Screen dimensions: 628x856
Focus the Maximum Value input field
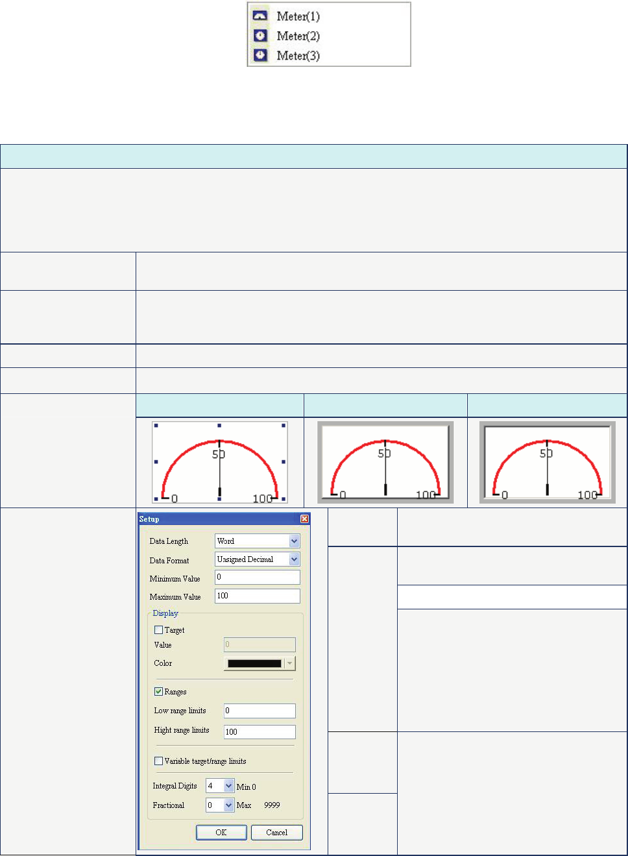pos(257,596)
